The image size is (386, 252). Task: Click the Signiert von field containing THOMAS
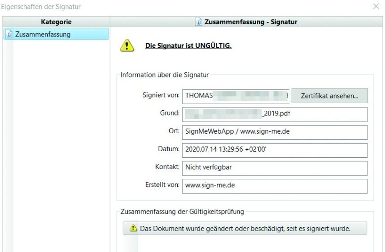[x=235, y=96]
